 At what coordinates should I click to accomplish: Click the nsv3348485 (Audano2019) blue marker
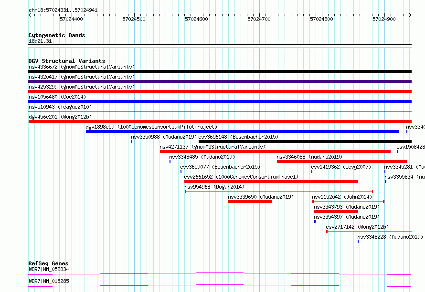pyautogui.click(x=170, y=161)
